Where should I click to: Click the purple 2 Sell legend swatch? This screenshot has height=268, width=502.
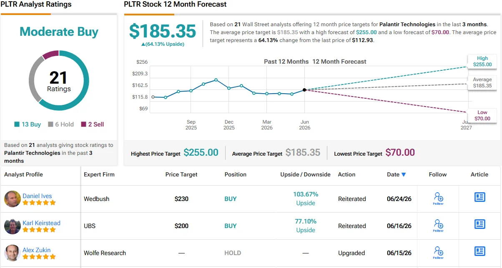tap(83, 124)
